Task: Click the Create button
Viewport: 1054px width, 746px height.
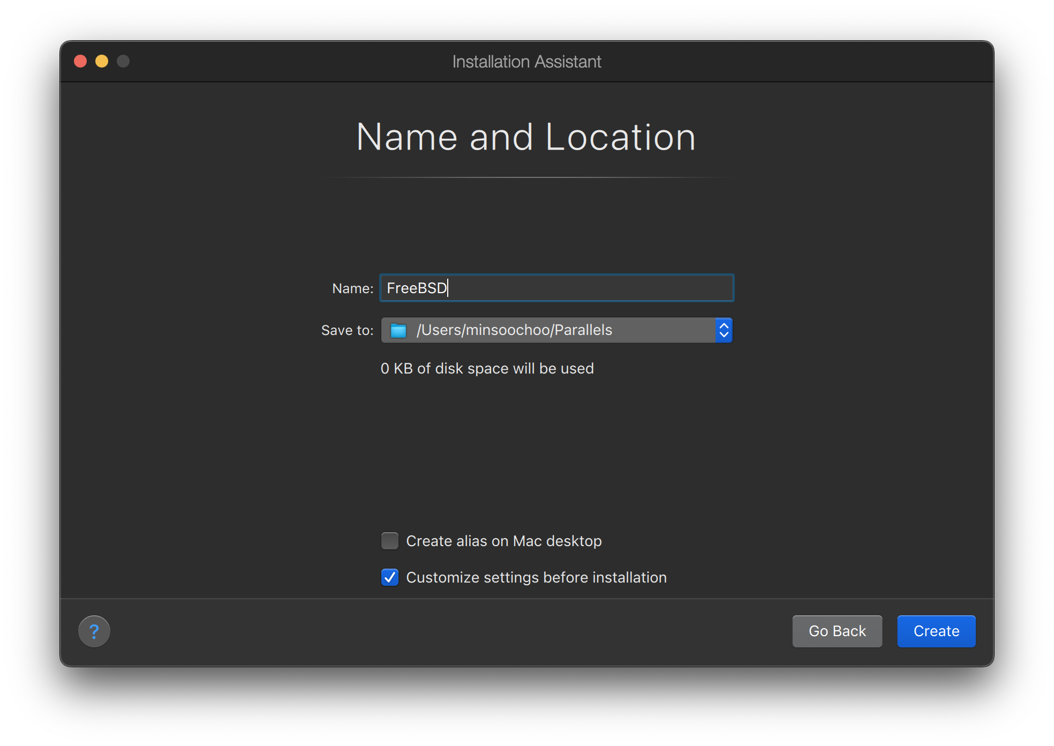Action: (936, 631)
